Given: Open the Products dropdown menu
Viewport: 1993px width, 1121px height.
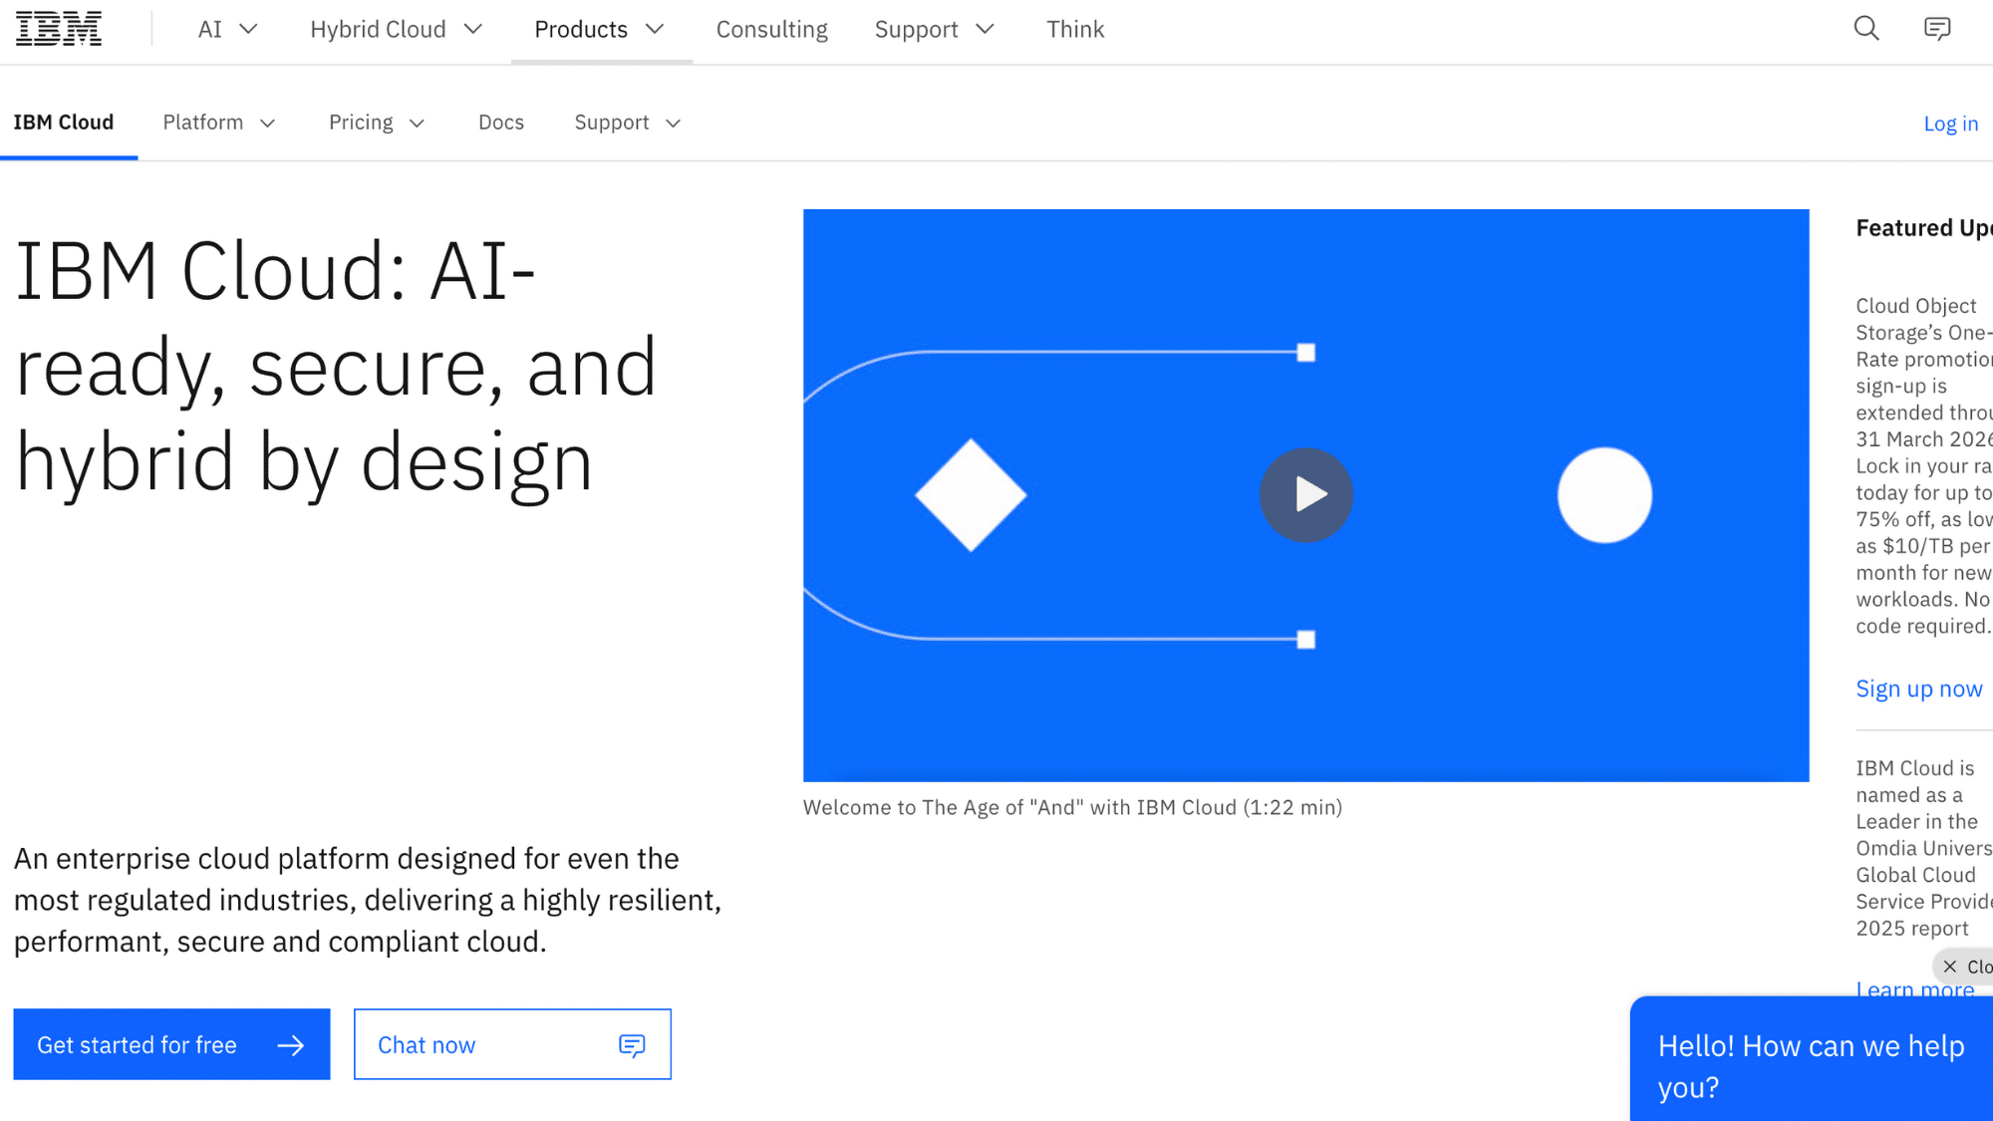Looking at the screenshot, I should tap(599, 30).
